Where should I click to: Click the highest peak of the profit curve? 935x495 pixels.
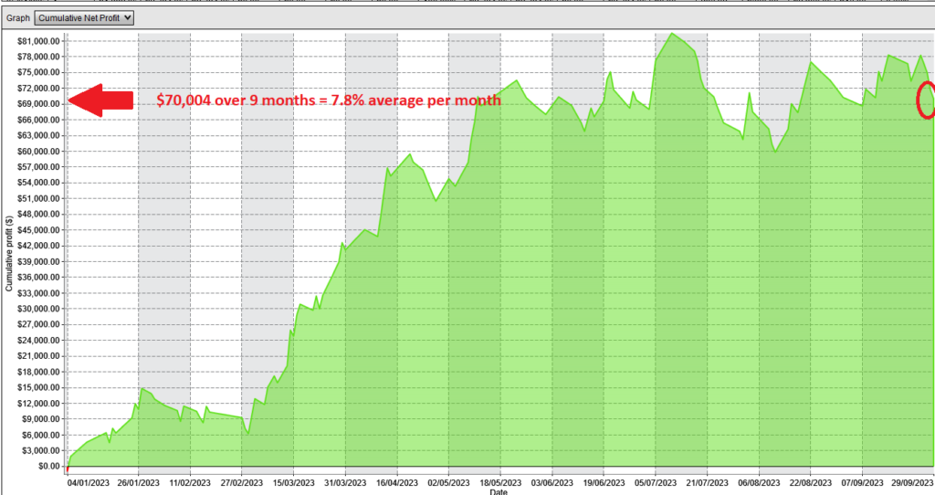click(x=673, y=34)
